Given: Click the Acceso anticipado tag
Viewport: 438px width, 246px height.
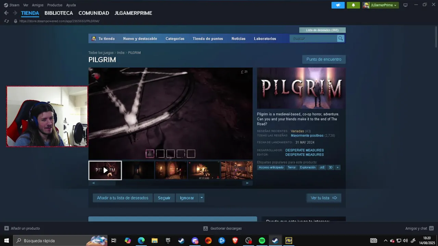Looking at the screenshot, I should 271,167.
